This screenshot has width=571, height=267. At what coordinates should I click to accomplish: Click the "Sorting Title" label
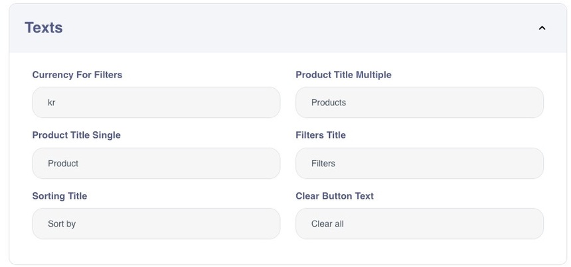60,196
